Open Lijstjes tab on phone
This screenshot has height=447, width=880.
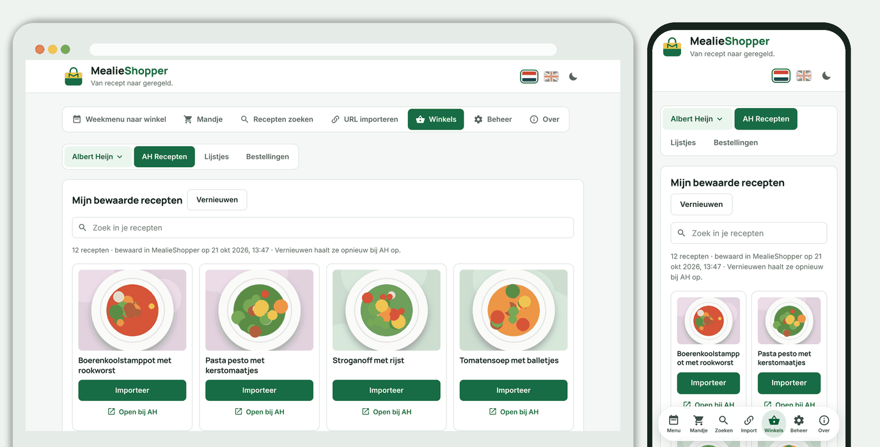683,142
